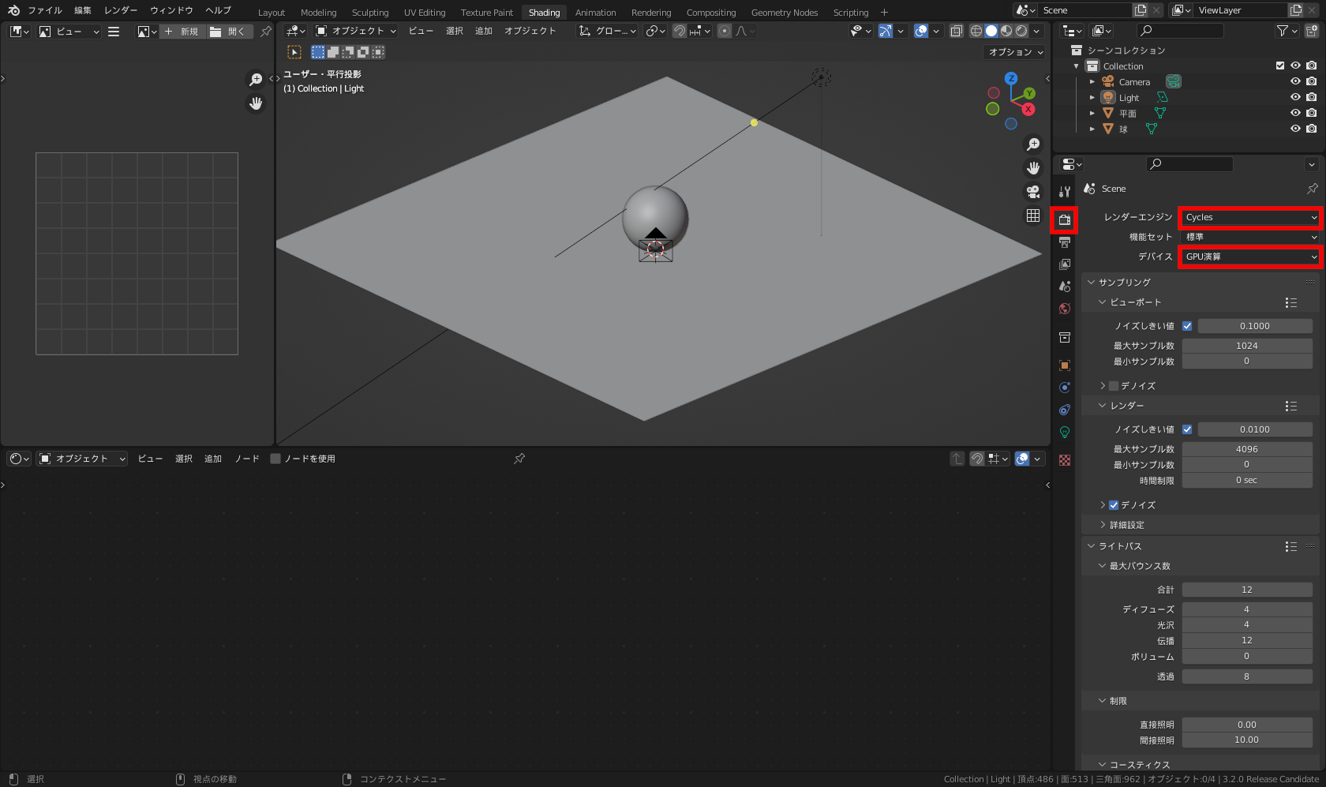Click the pin icon in node editor header
1326x787 pixels.
[519, 459]
